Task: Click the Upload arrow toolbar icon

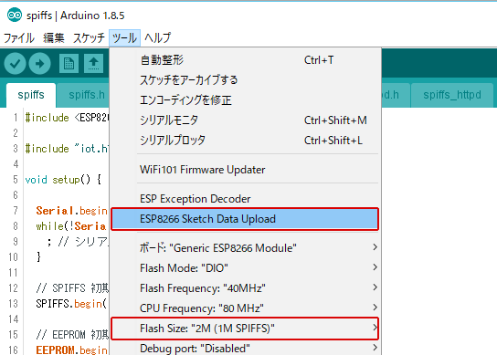Action: pyautogui.click(x=39, y=64)
